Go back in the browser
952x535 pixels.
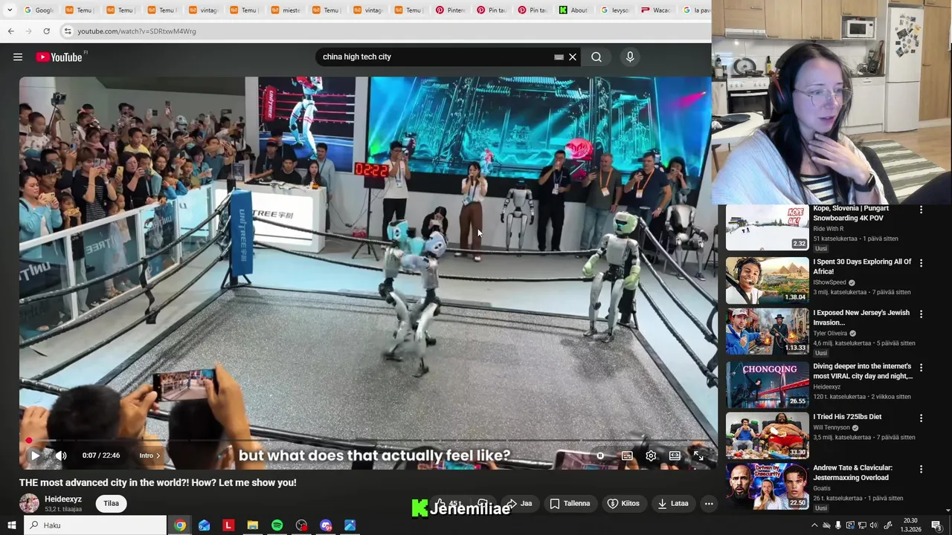tap(10, 31)
